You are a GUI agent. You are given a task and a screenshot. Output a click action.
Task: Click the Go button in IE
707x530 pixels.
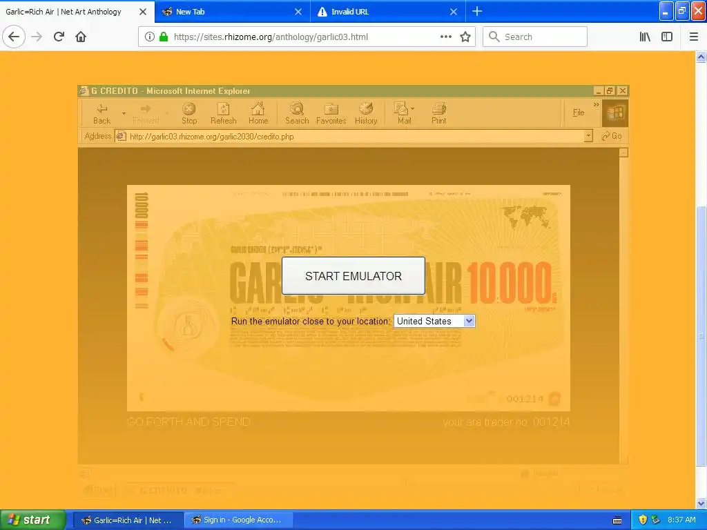pos(612,136)
